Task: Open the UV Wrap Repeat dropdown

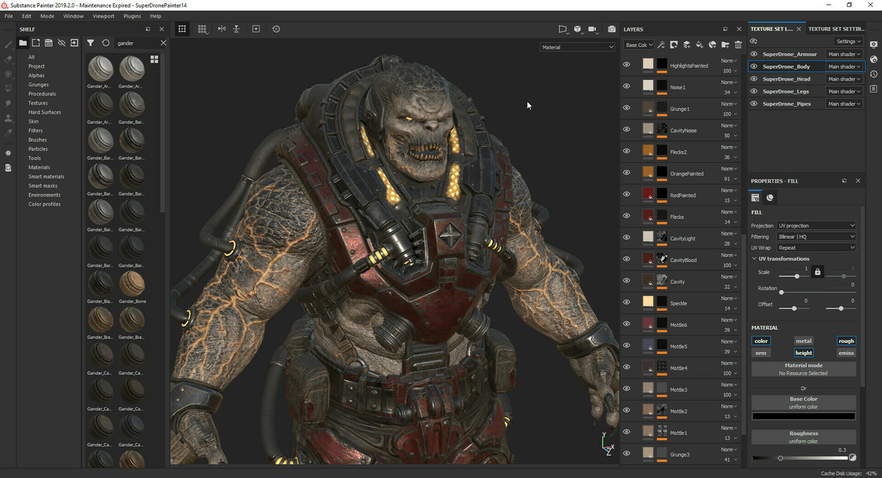Action: click(816, 247)
